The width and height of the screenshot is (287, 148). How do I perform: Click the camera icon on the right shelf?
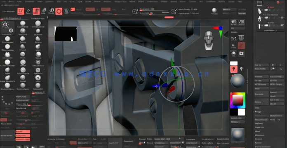coord(241,53)
